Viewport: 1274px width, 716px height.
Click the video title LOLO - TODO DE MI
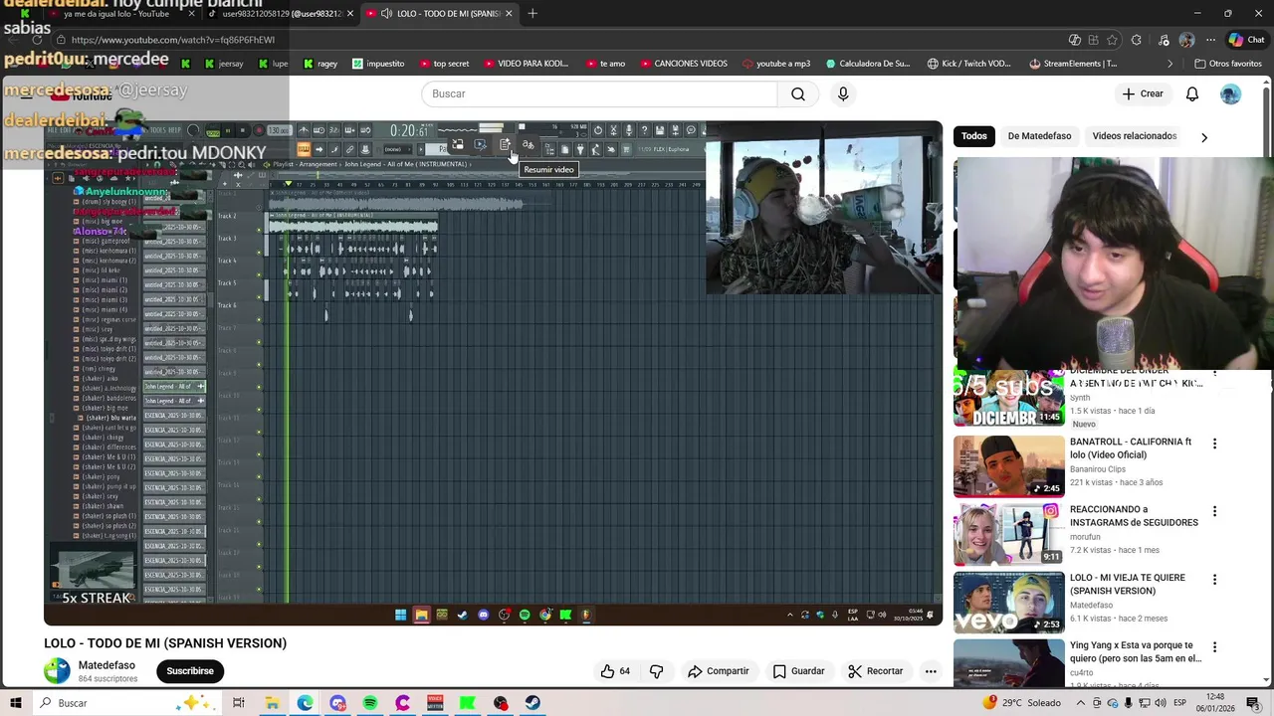[165, 643]
